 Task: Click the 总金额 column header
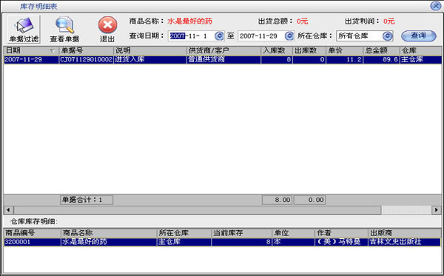381,50
